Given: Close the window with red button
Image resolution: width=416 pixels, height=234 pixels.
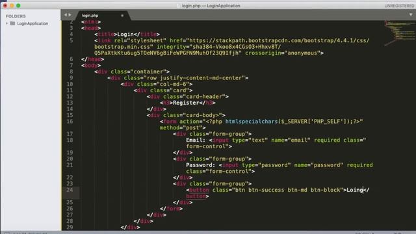Looking at the screenshot, I should pyautogui.click(x=5, y=5).
